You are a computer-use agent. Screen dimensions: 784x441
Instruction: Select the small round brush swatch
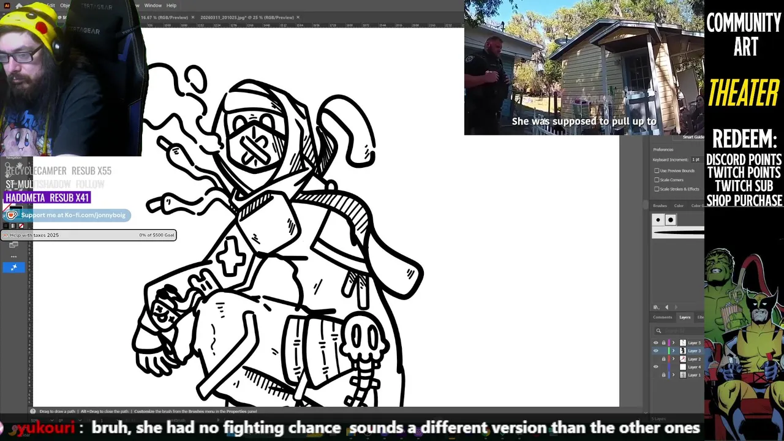click(x=658, y=220)
